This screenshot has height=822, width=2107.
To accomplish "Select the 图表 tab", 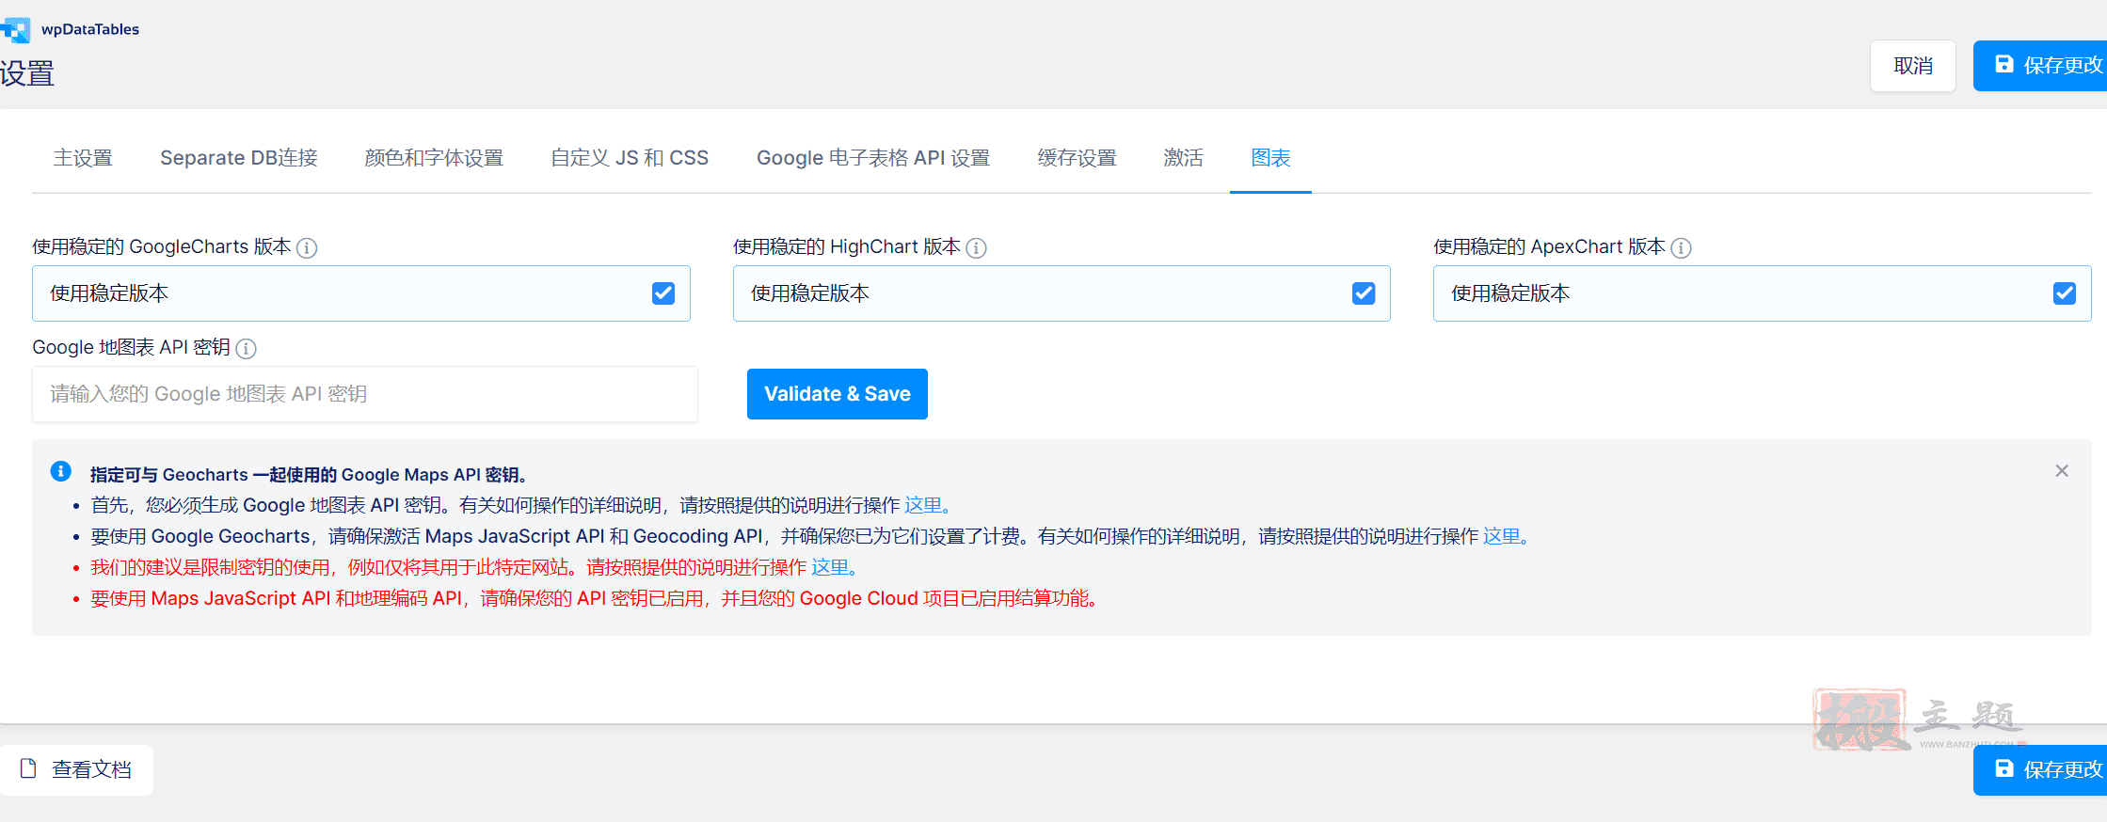I will point(1270,158).
